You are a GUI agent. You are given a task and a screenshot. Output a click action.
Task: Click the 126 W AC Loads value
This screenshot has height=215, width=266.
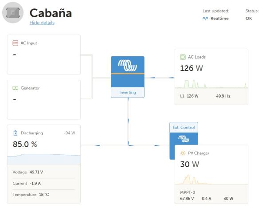pyautogui.click(x=191, y=68)
